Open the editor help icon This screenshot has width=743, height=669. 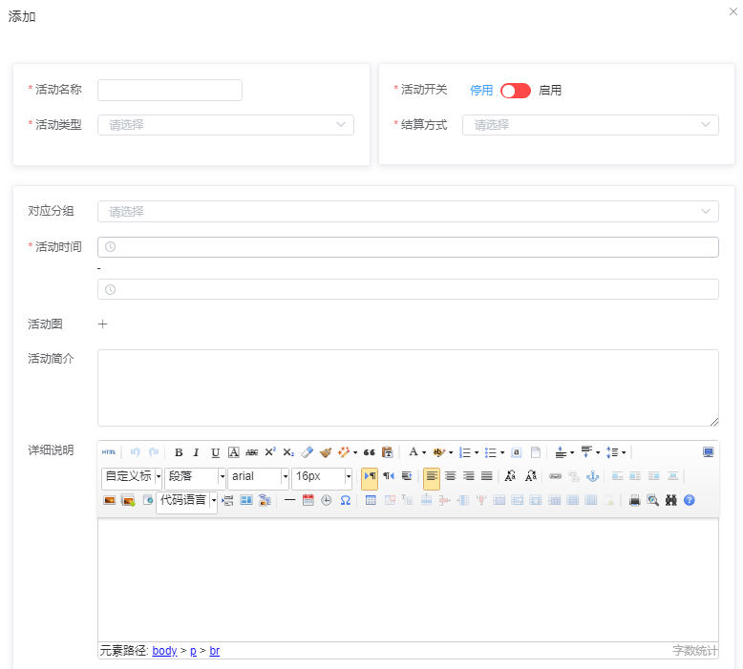pyautogui.click(x=690, y=500)
